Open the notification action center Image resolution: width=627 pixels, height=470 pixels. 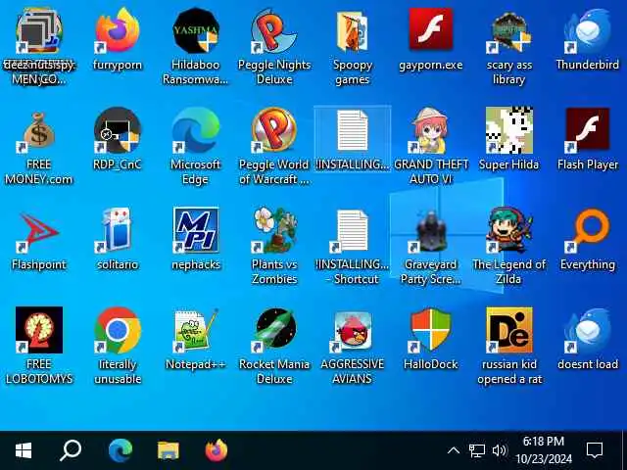tap(595, 450)
